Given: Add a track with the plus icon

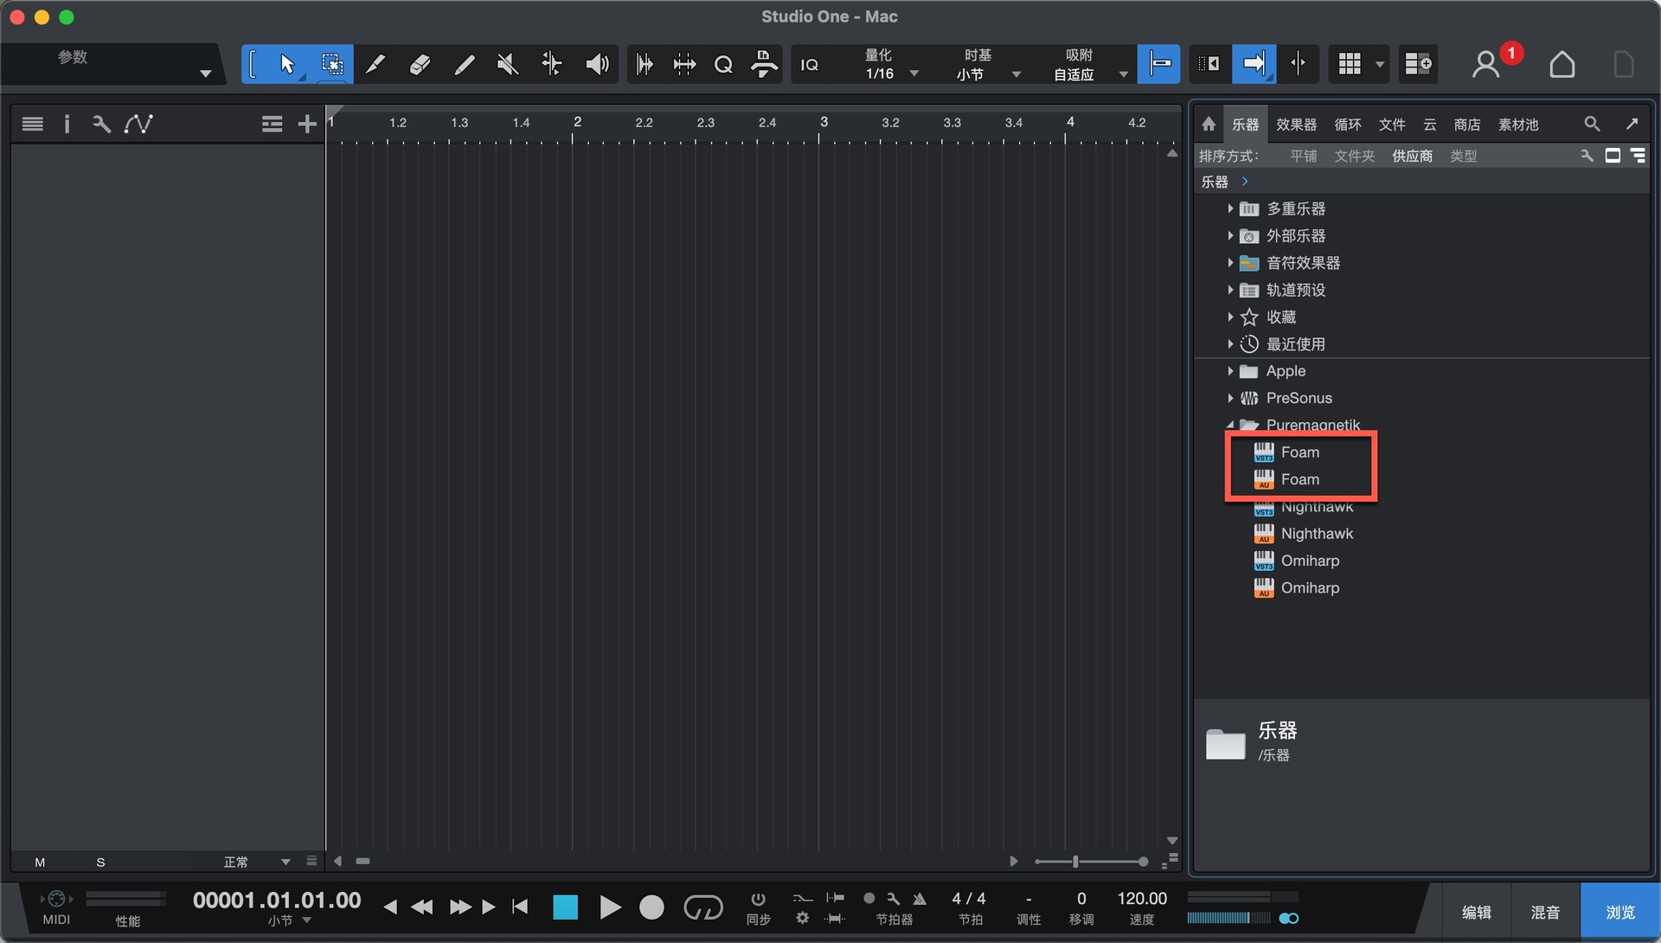Looking at the screenshot, I should click(306, 124).
